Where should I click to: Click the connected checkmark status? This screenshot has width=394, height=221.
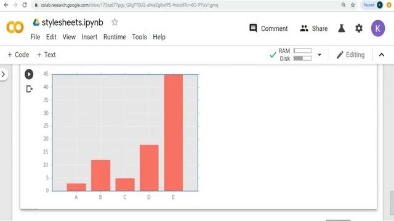tap(273, 55)
